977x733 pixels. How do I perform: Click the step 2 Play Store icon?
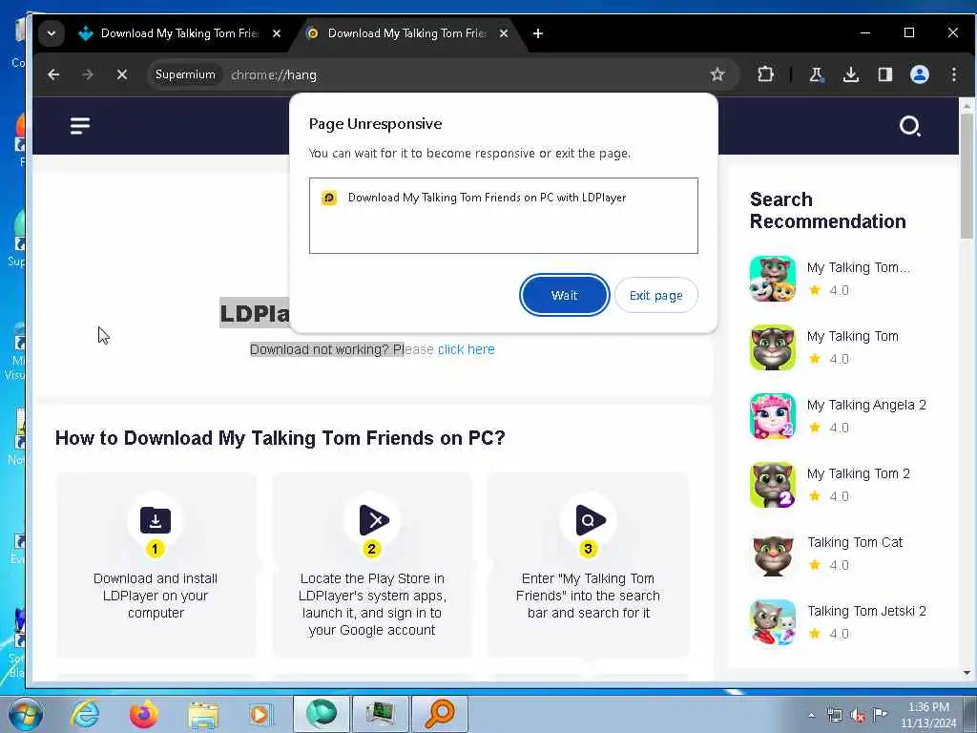coord(373,520)
